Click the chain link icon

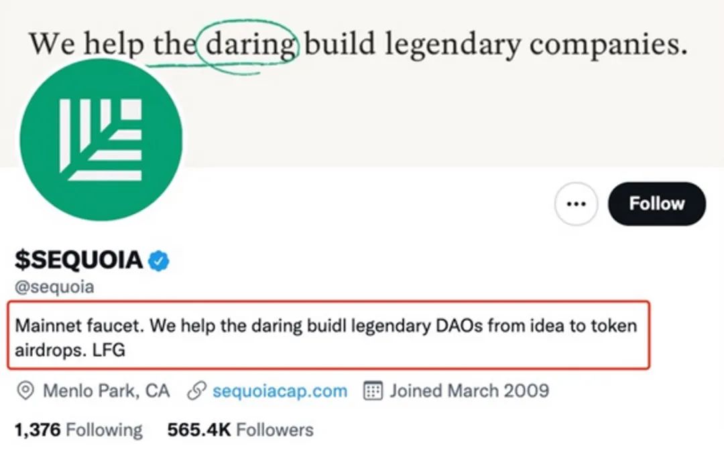point(196,391)
